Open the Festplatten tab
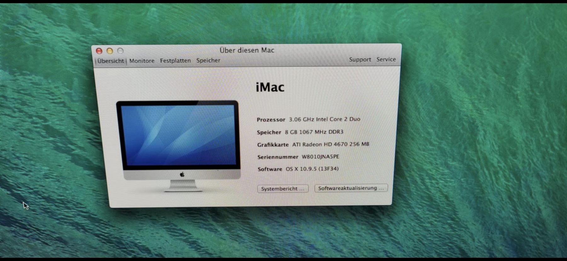The width and height of the screenshot is (567, 261). coord(175,61)
